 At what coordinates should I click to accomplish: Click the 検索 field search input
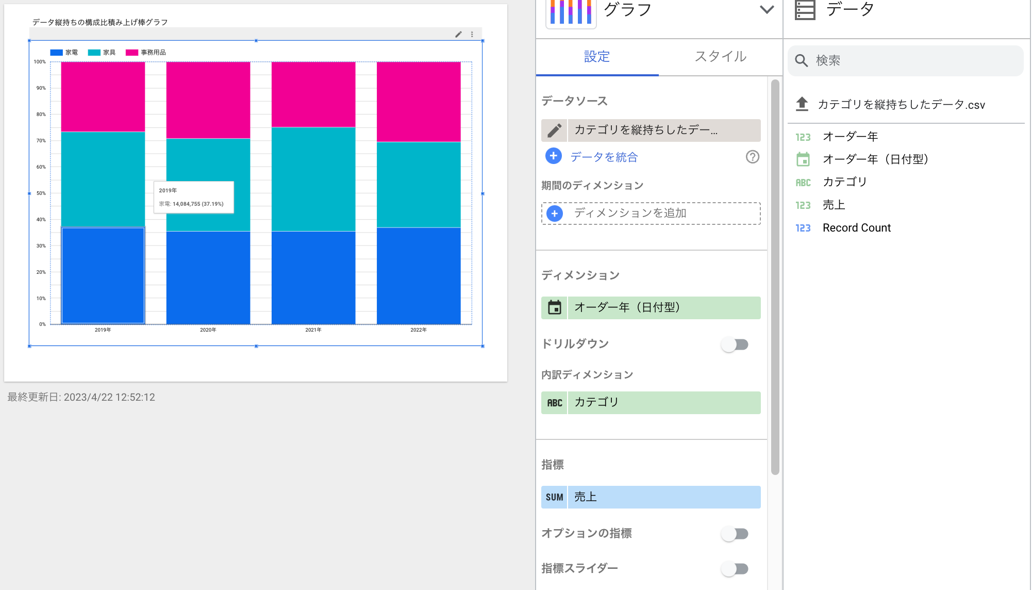pyautogui.click(x=906, y=61)
